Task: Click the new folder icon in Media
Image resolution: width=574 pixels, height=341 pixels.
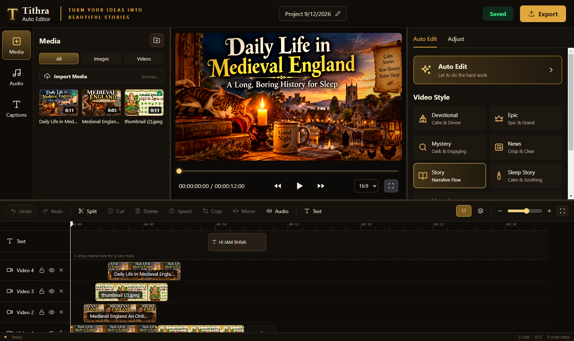Action: (157, 40)
